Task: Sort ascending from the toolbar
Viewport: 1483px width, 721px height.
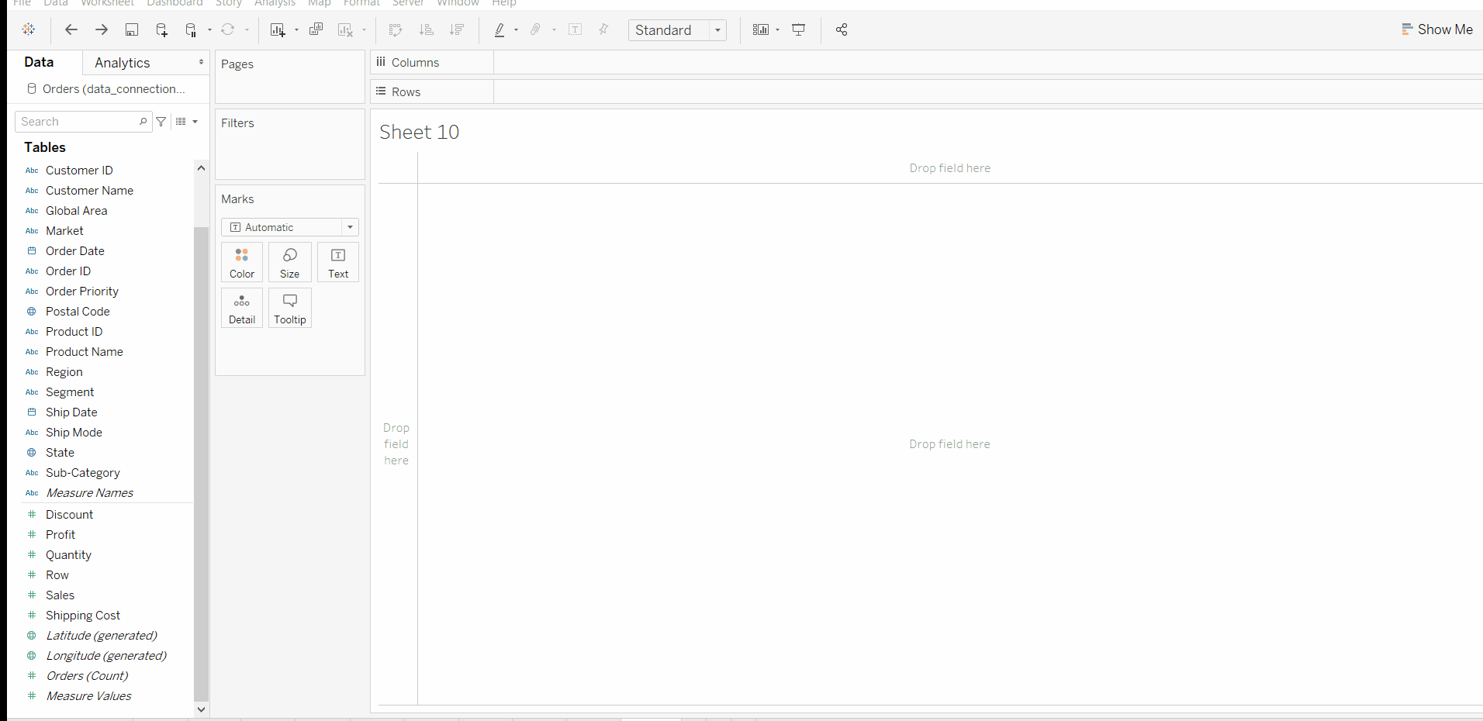Action: click(426, 29)
